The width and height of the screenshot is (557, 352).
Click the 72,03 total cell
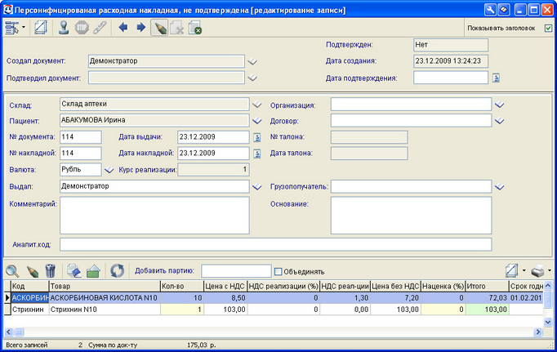(487, 297)
